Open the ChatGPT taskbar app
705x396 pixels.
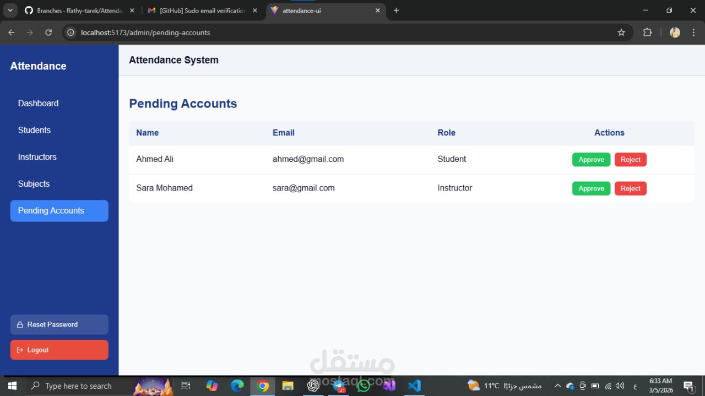313,386
